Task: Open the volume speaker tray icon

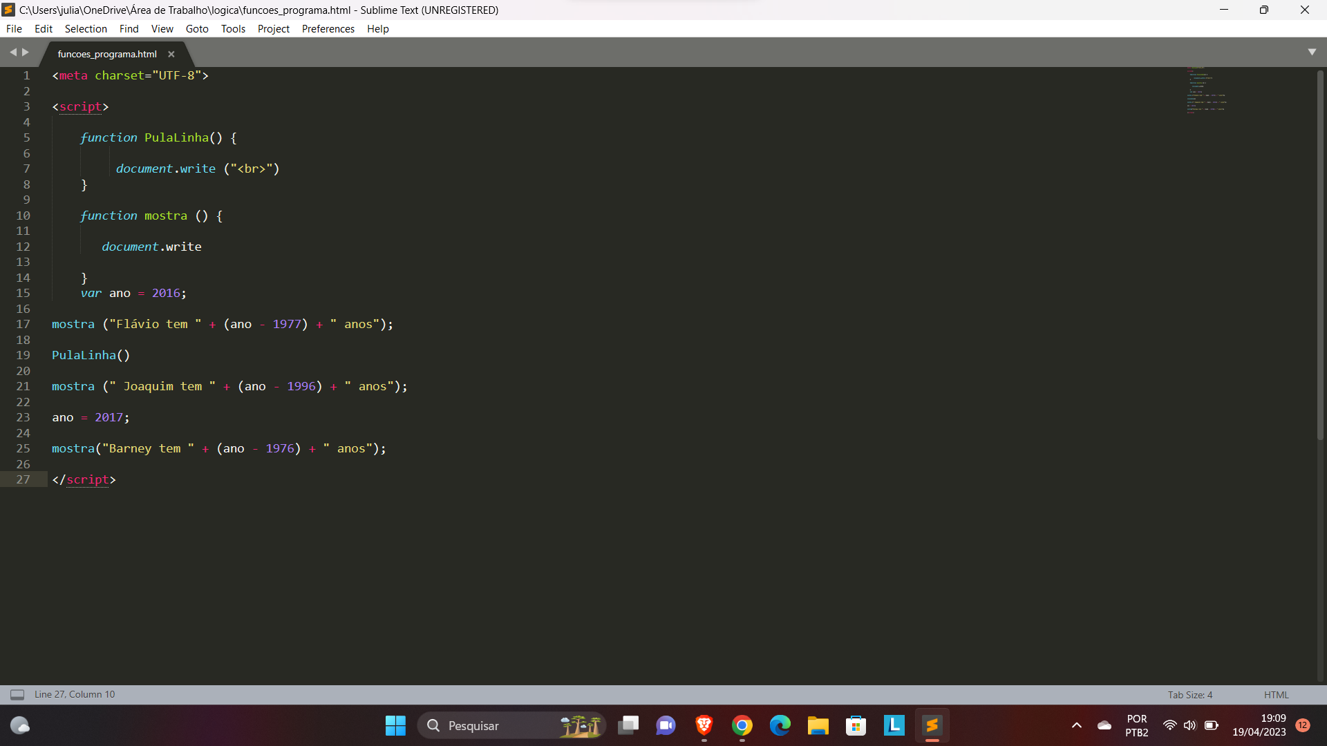Action: coord(1189,725)
